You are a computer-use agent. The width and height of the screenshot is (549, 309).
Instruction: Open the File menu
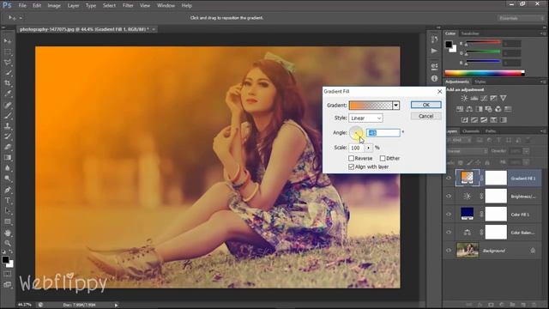[22, 6]
